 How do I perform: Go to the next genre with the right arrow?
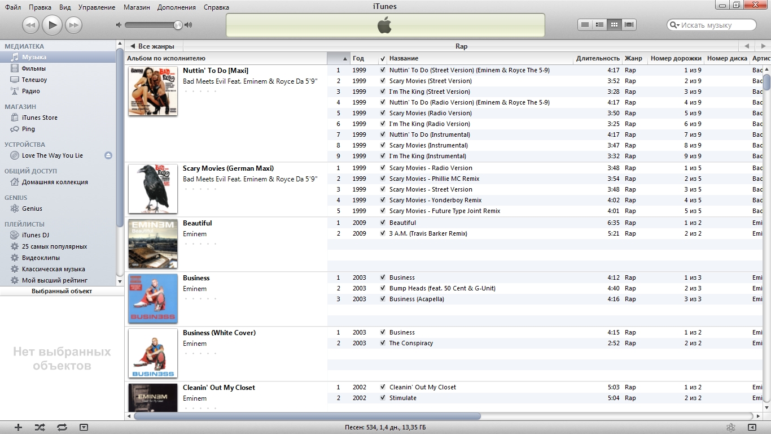763,46
